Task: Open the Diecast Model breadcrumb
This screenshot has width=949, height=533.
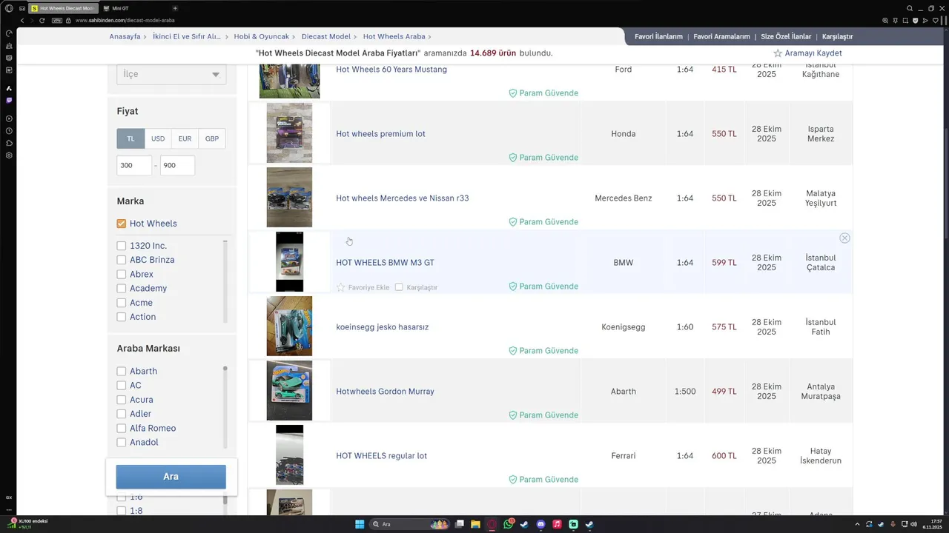Action: click(x=326, y=36)
